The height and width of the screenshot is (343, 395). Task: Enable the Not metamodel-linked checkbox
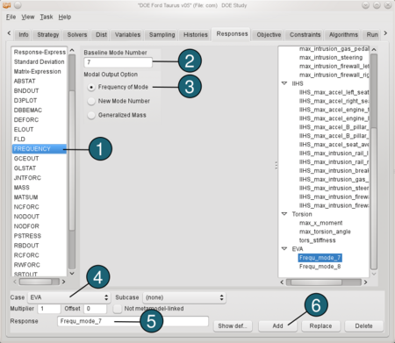118,309
